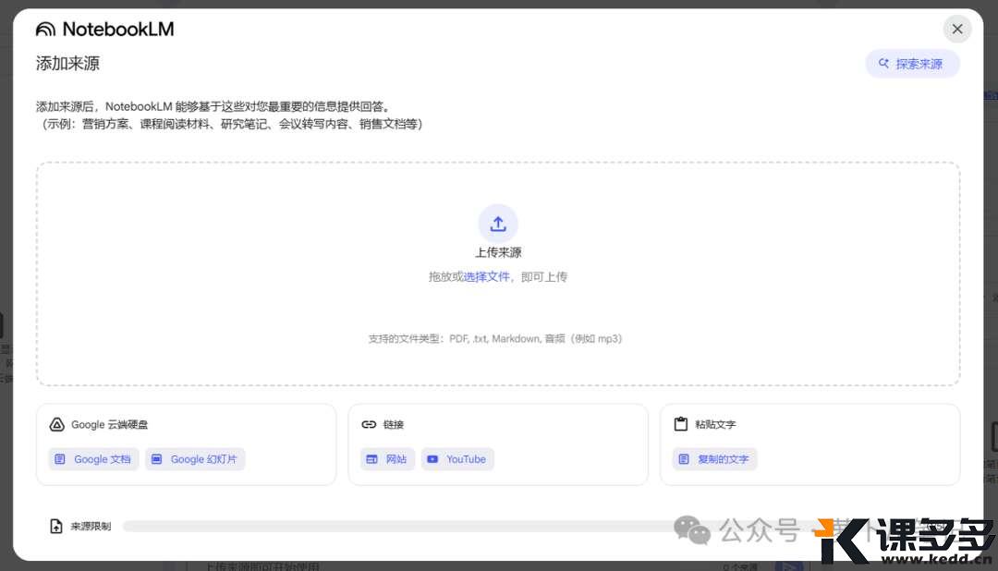Add a Google 幻灯片 source

[x=195, y=459]
